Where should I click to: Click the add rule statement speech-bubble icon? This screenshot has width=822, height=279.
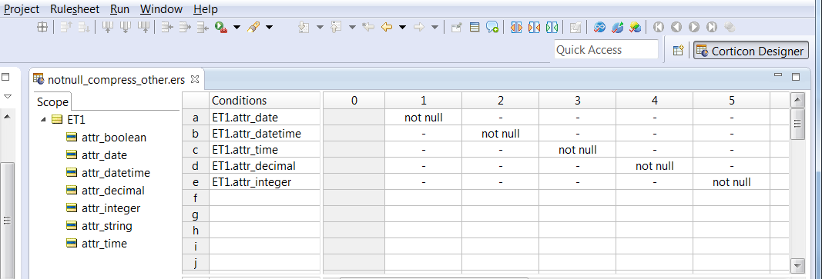pyautogui.click(x=492, y=27)
